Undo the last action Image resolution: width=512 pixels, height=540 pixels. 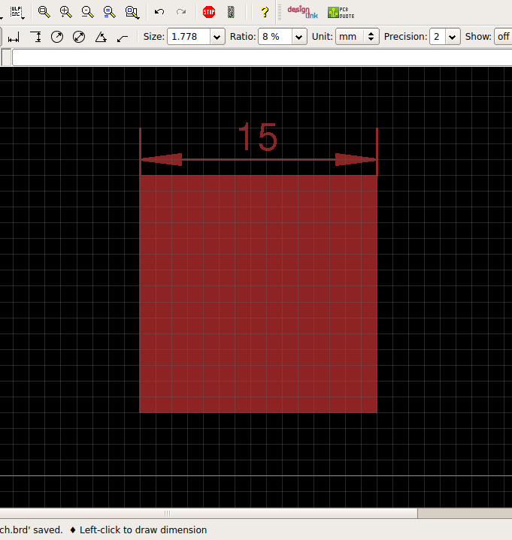click(159, 12)
